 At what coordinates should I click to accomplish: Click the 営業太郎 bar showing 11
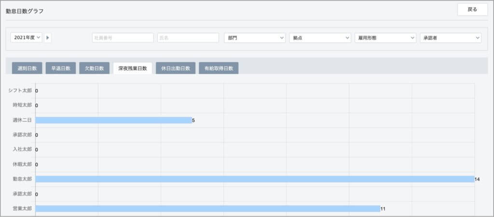(207, 209)
